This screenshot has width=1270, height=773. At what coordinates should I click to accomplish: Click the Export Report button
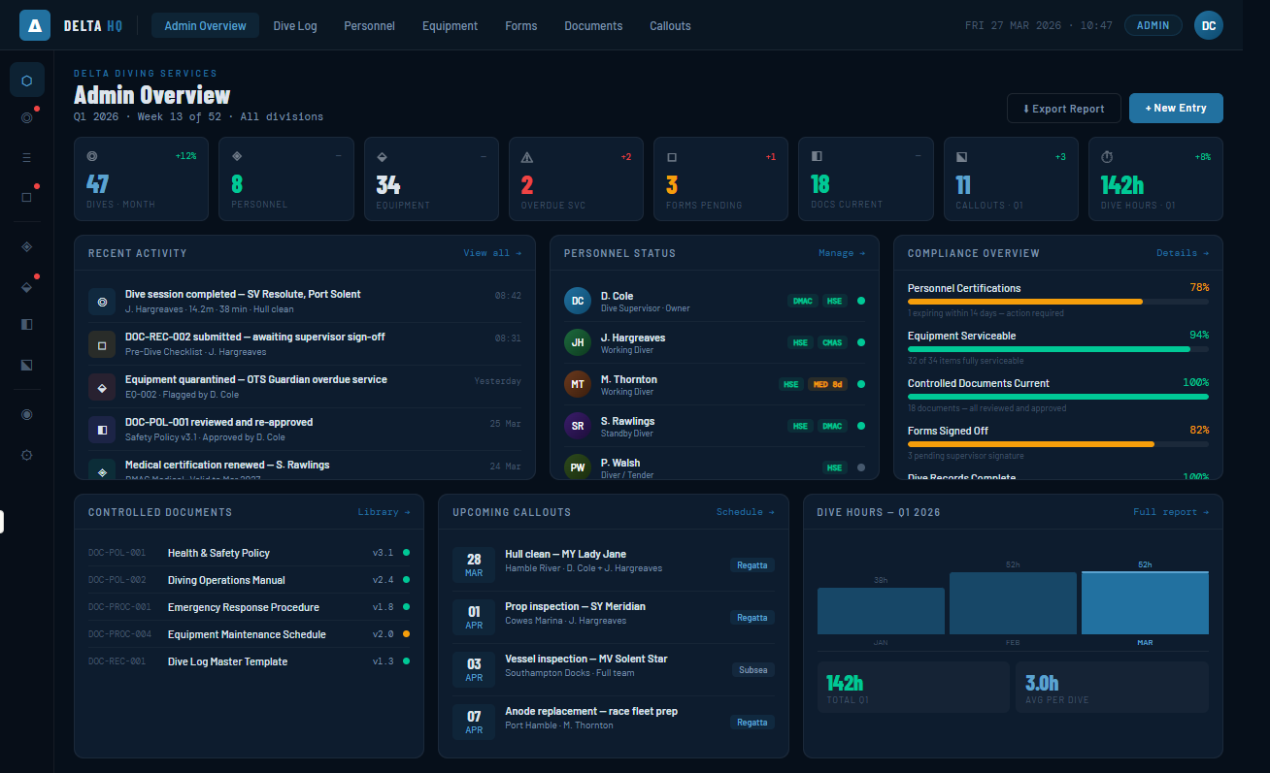1063,108
